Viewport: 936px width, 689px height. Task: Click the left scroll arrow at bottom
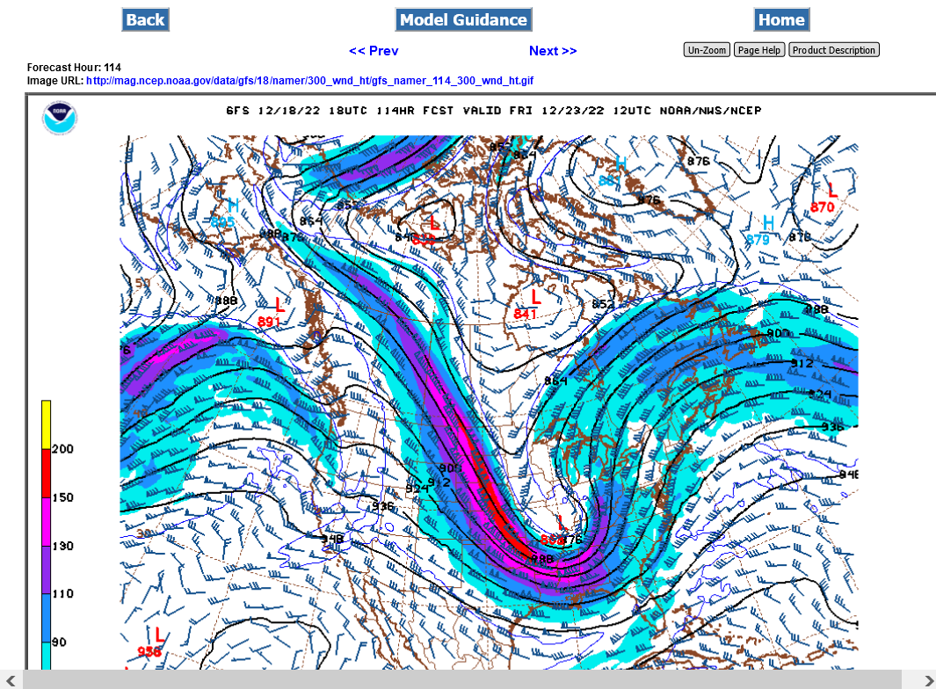(x=11, y=680)
